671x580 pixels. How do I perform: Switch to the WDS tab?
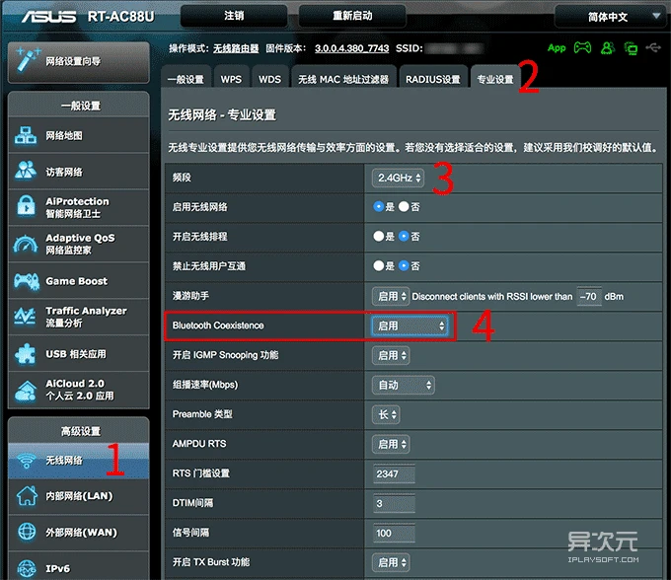click(269, 78)
